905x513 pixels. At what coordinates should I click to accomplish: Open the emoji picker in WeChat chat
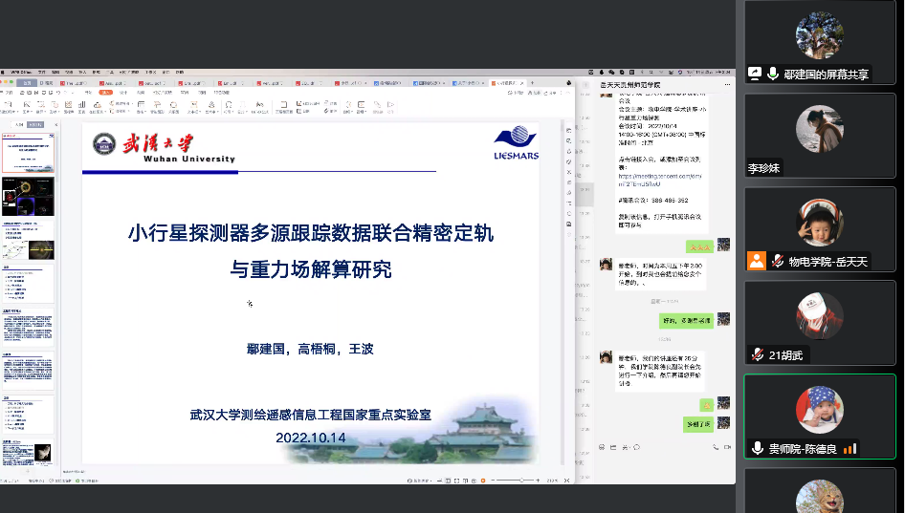(602, 447)
